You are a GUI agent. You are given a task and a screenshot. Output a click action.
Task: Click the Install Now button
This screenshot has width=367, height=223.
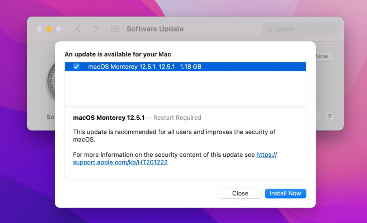(x=285, y=194)
